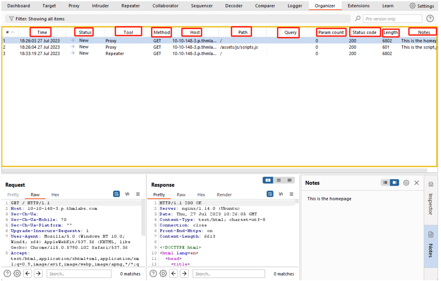
Task: Sort by the # column arrow
Action: [12, 32]
